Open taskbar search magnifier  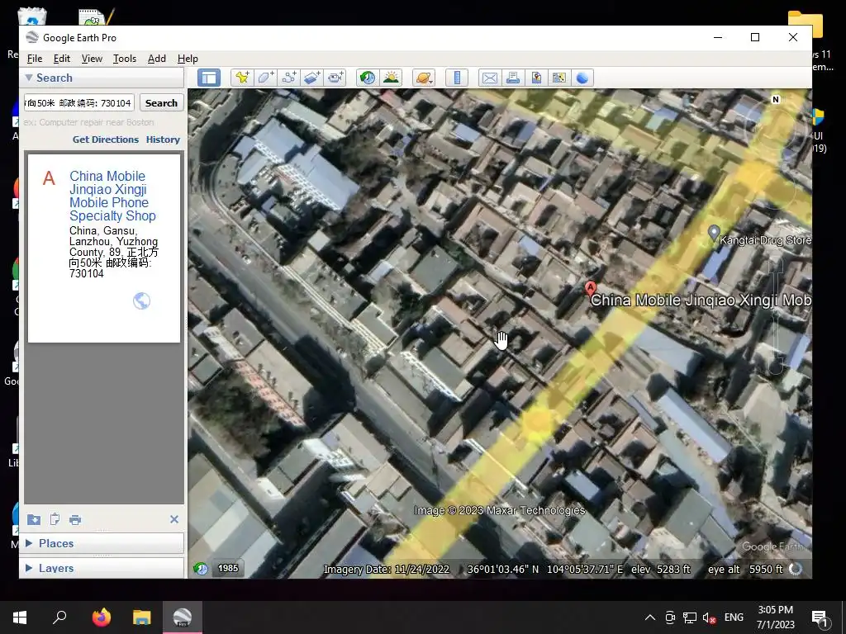click(x=59, y=617)
